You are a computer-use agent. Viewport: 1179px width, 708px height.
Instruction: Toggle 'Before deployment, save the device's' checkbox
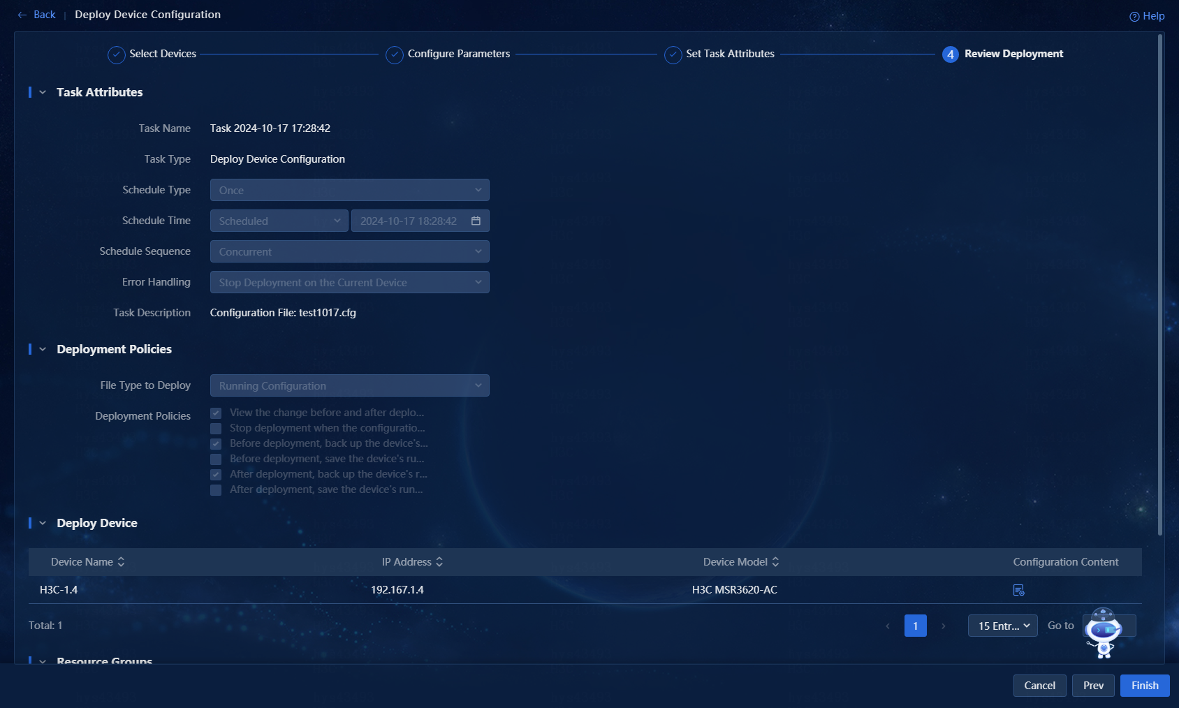216,459
